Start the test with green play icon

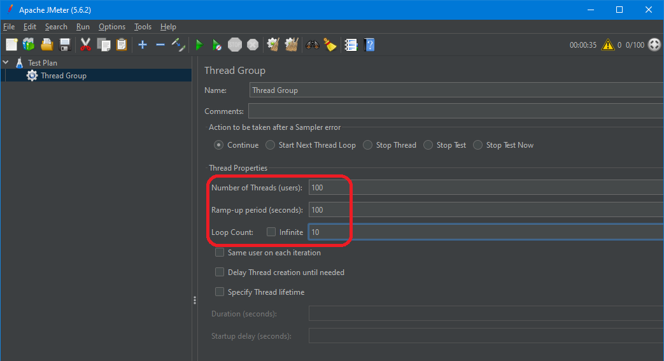click(x=199, y=45)
